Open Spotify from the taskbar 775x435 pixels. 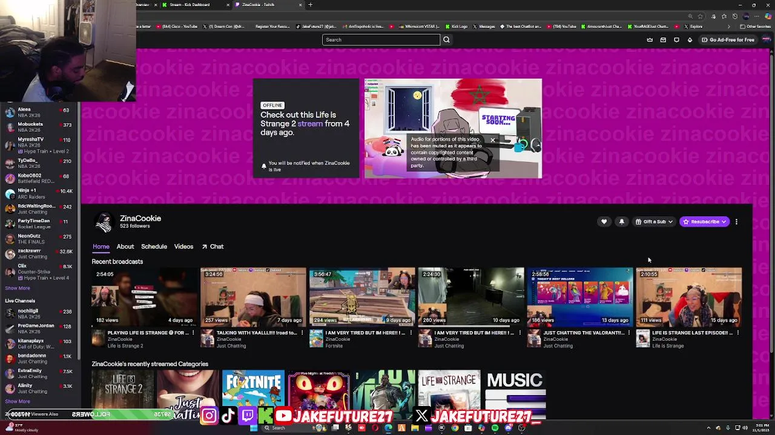[495, 428]
